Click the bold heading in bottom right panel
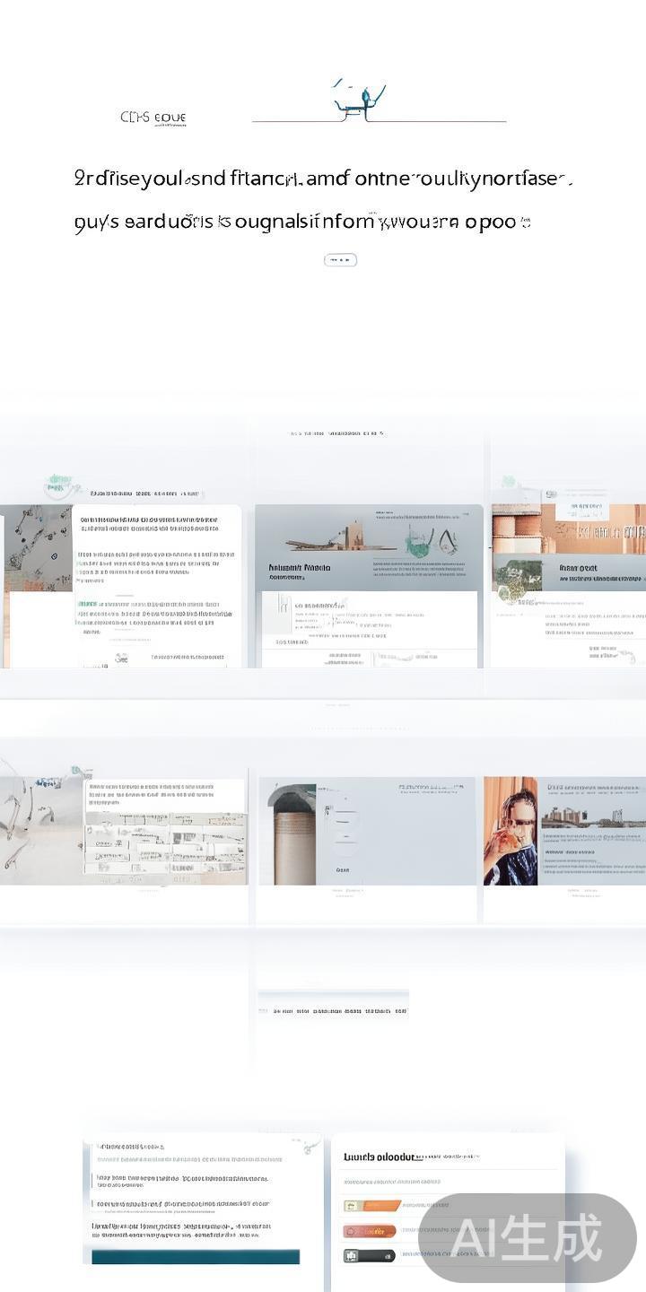Screen dimensions: 646x1292 379,1157
